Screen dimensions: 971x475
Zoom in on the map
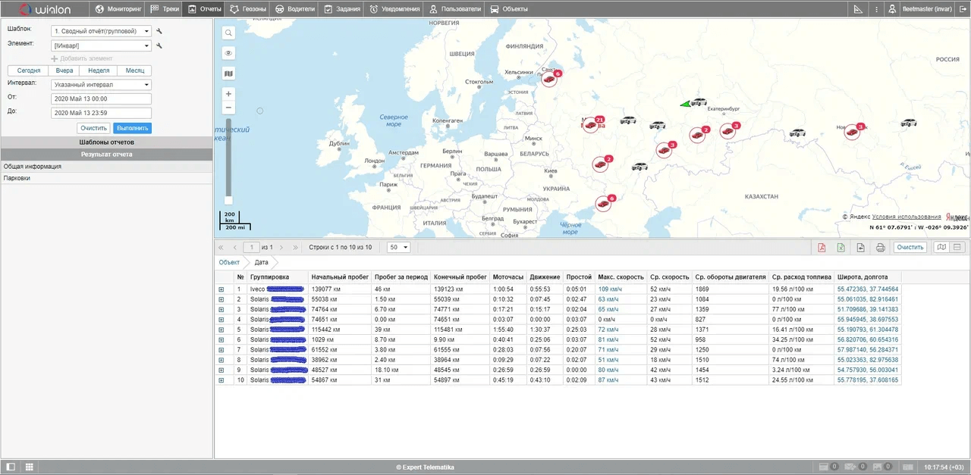click(229, 94)
